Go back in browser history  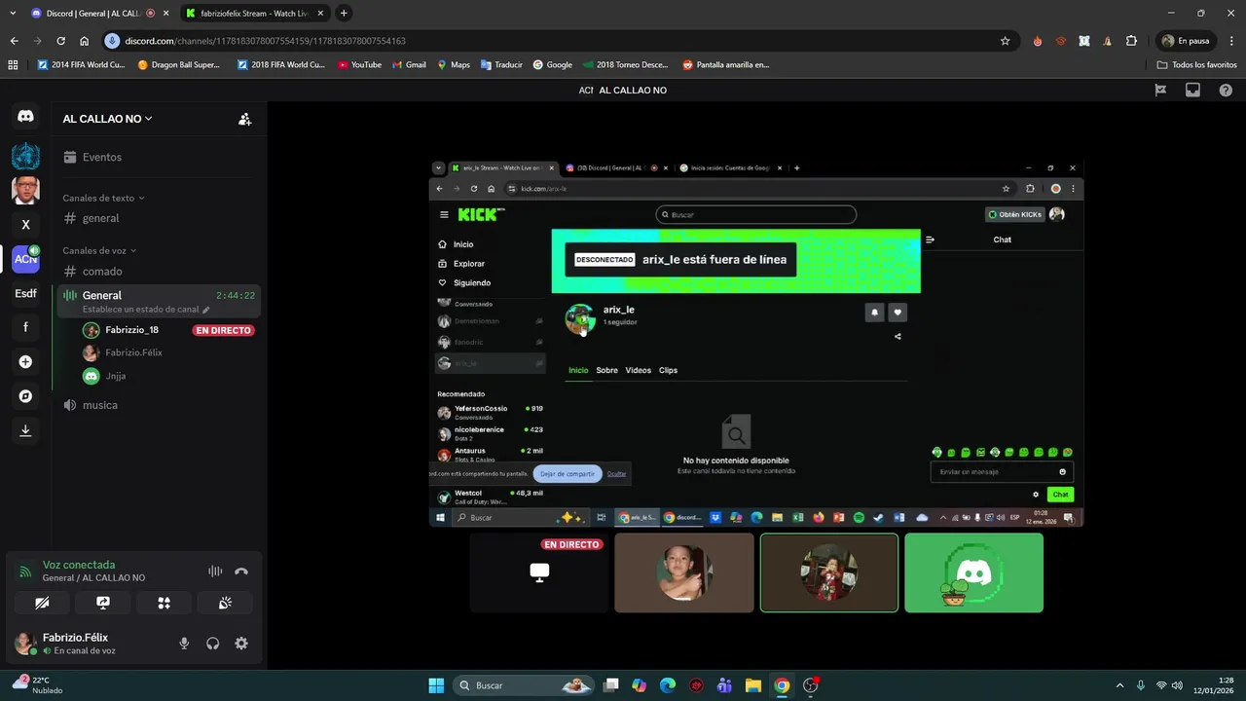(14, 41)
